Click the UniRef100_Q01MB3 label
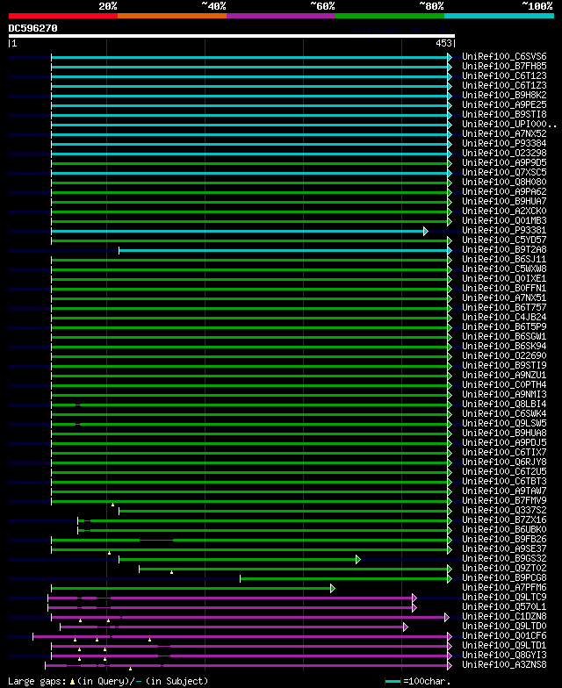The height and width of the screenshot is (688, 562). tap(504, 221)
